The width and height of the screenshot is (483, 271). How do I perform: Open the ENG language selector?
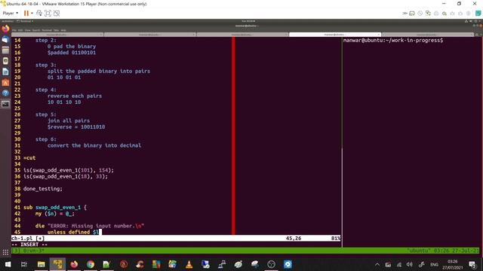[x=434, y=264]
